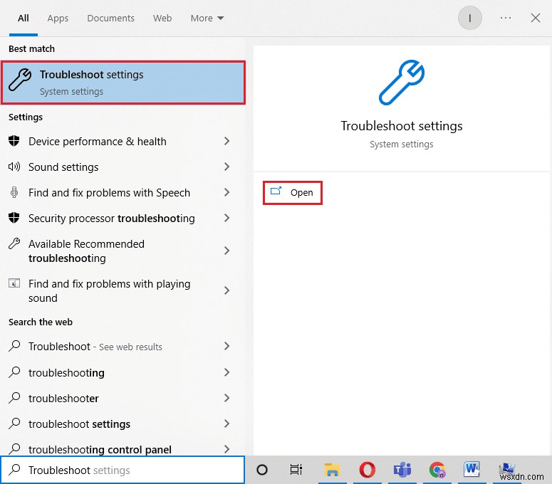Expand arrow for Speech problems result
This screenshot has width=552, height=484.
pos(226,192)
